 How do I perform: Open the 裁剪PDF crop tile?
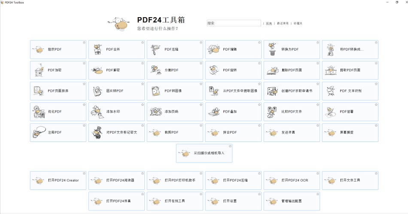pos(175,133)
